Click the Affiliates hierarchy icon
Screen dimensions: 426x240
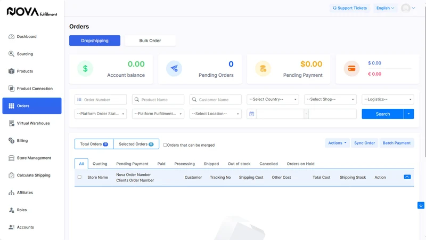click(11, 193)
